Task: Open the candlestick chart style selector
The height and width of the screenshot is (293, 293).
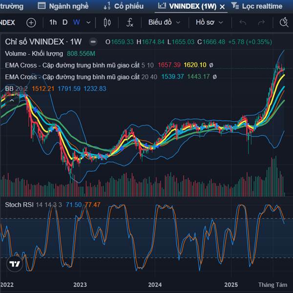Action: click(x=107, y=23)
